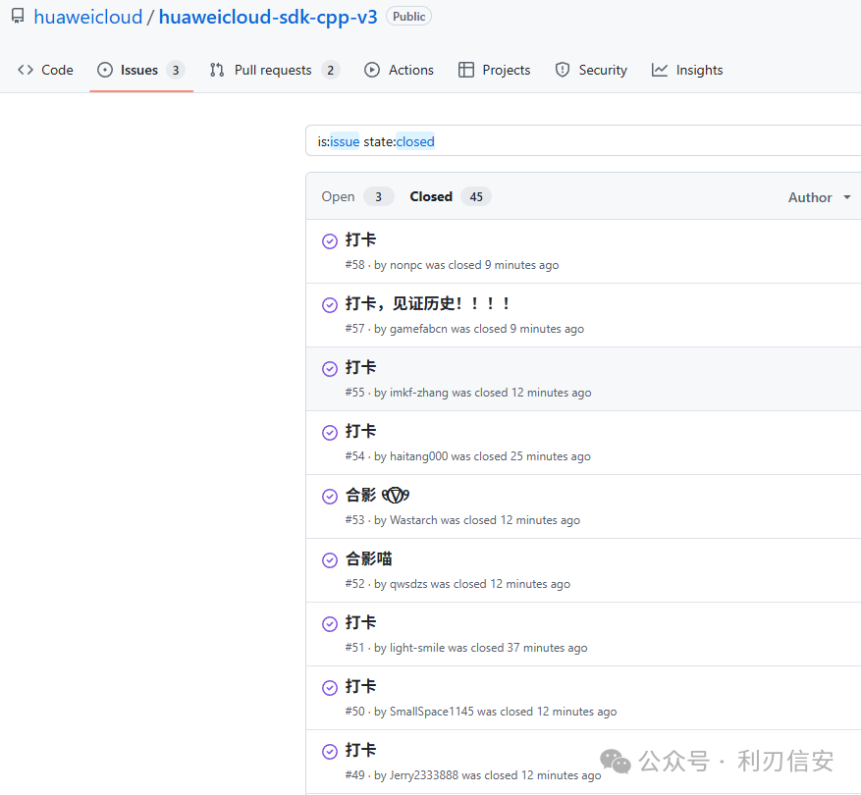Screen dimensions: 861x795
Task: Show Open issues list
Action: [x=357, y=196]
